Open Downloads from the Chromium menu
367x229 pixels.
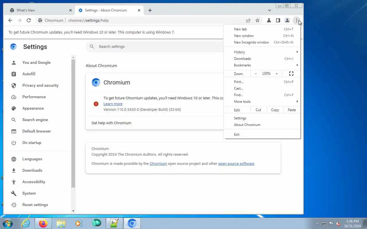pos(262,58)
